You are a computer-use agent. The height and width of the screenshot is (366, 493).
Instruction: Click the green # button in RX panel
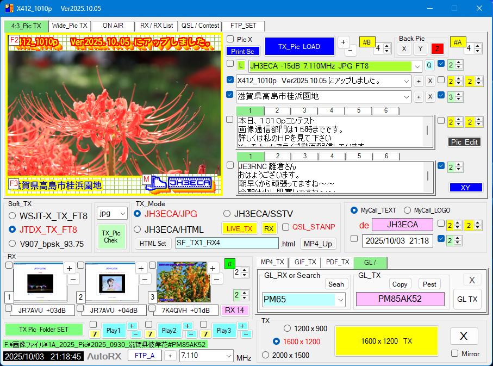(229, 264)
